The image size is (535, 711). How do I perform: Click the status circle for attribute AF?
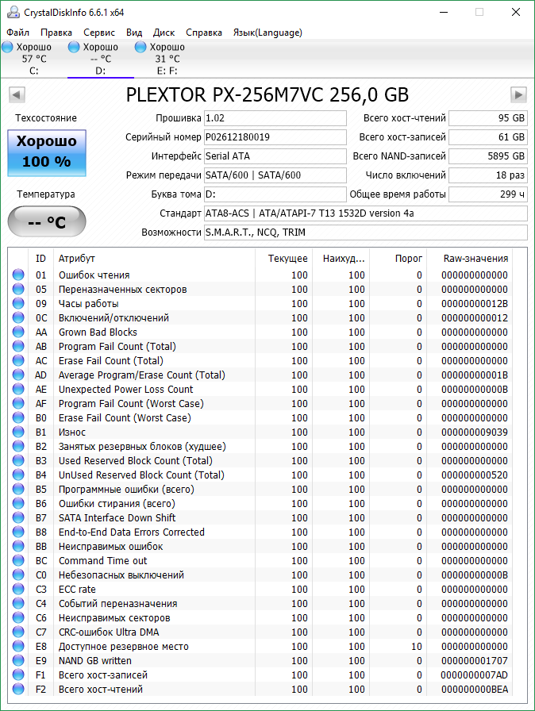18,403
